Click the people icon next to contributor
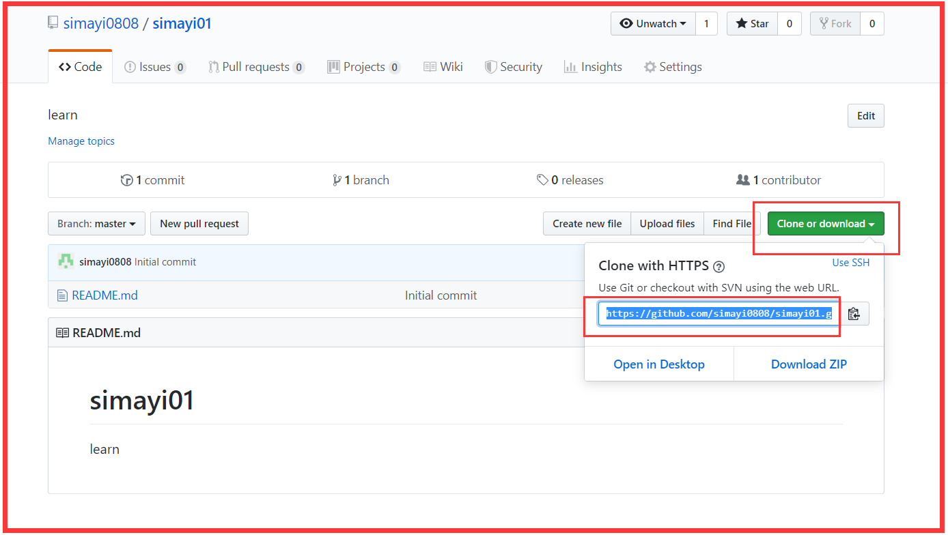This screenshot has height=535, width=948. (x=743, y=180)
